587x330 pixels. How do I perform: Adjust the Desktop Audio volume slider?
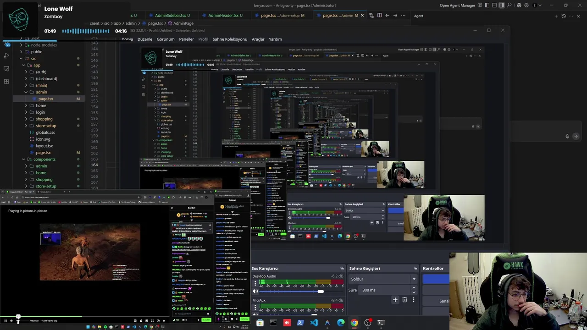[x=301, y=291]
